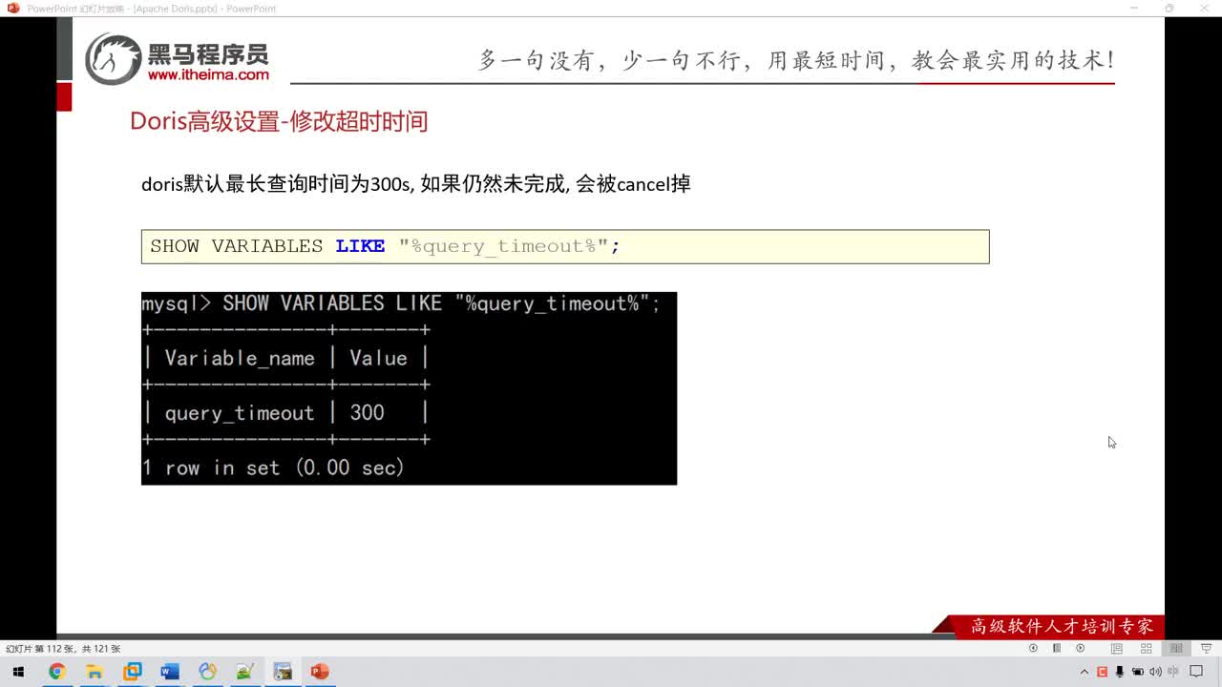Restore down the PowerPoint window

pos(1169,8)
